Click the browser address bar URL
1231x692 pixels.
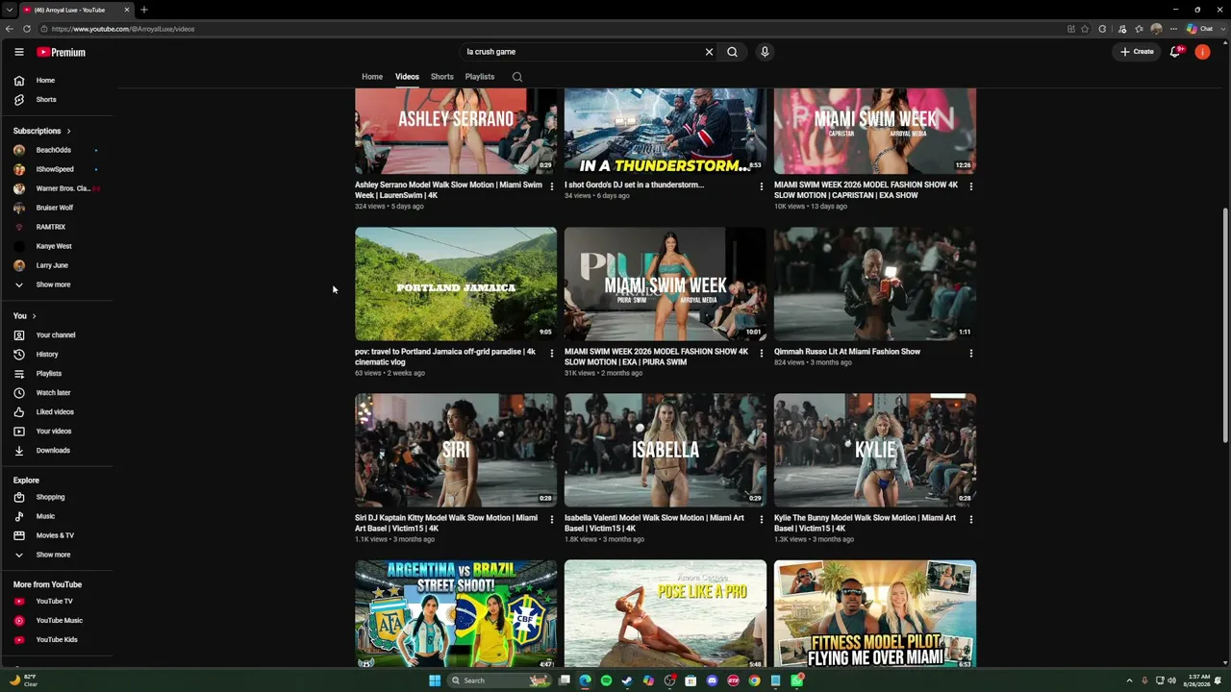(123, 29)
